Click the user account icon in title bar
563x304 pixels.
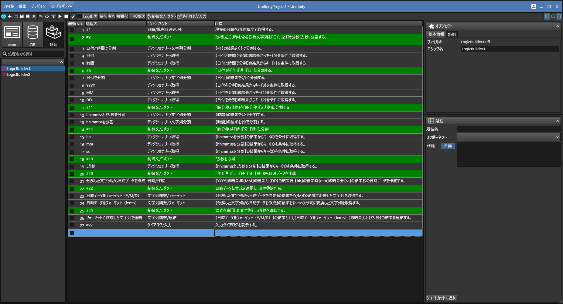[x=534, y=6]
